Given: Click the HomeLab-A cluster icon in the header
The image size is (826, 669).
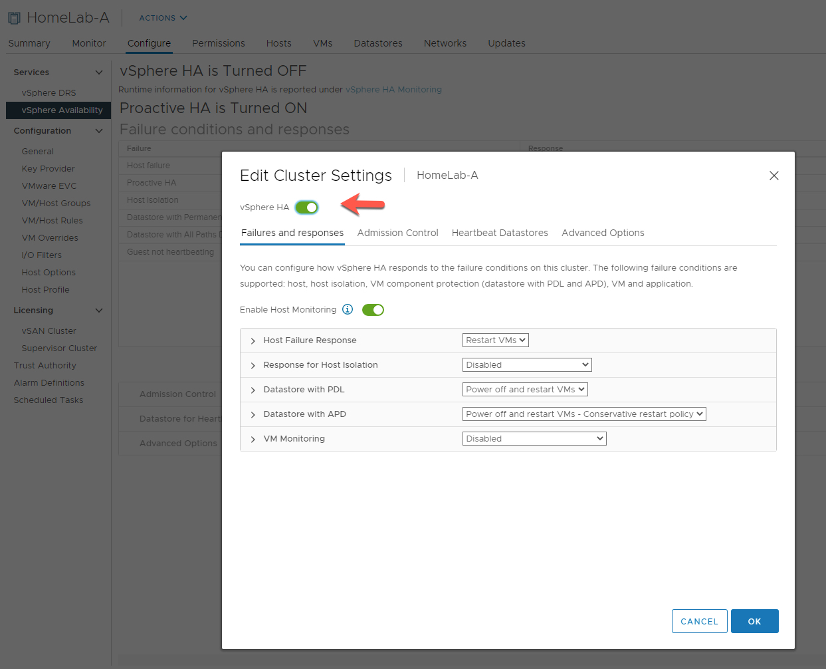Looking at the screenshot, I should click(13, 17).
